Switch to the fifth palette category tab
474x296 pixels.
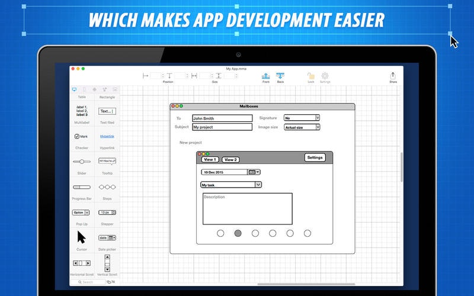pyautogui.click(x=115, y=89)
